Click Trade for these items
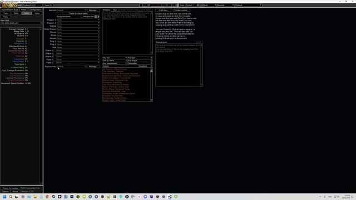The width and height of the screenshot is (356, 200). (x=78, y=13)
